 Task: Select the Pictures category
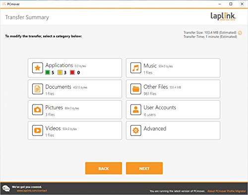click(75, 110)
